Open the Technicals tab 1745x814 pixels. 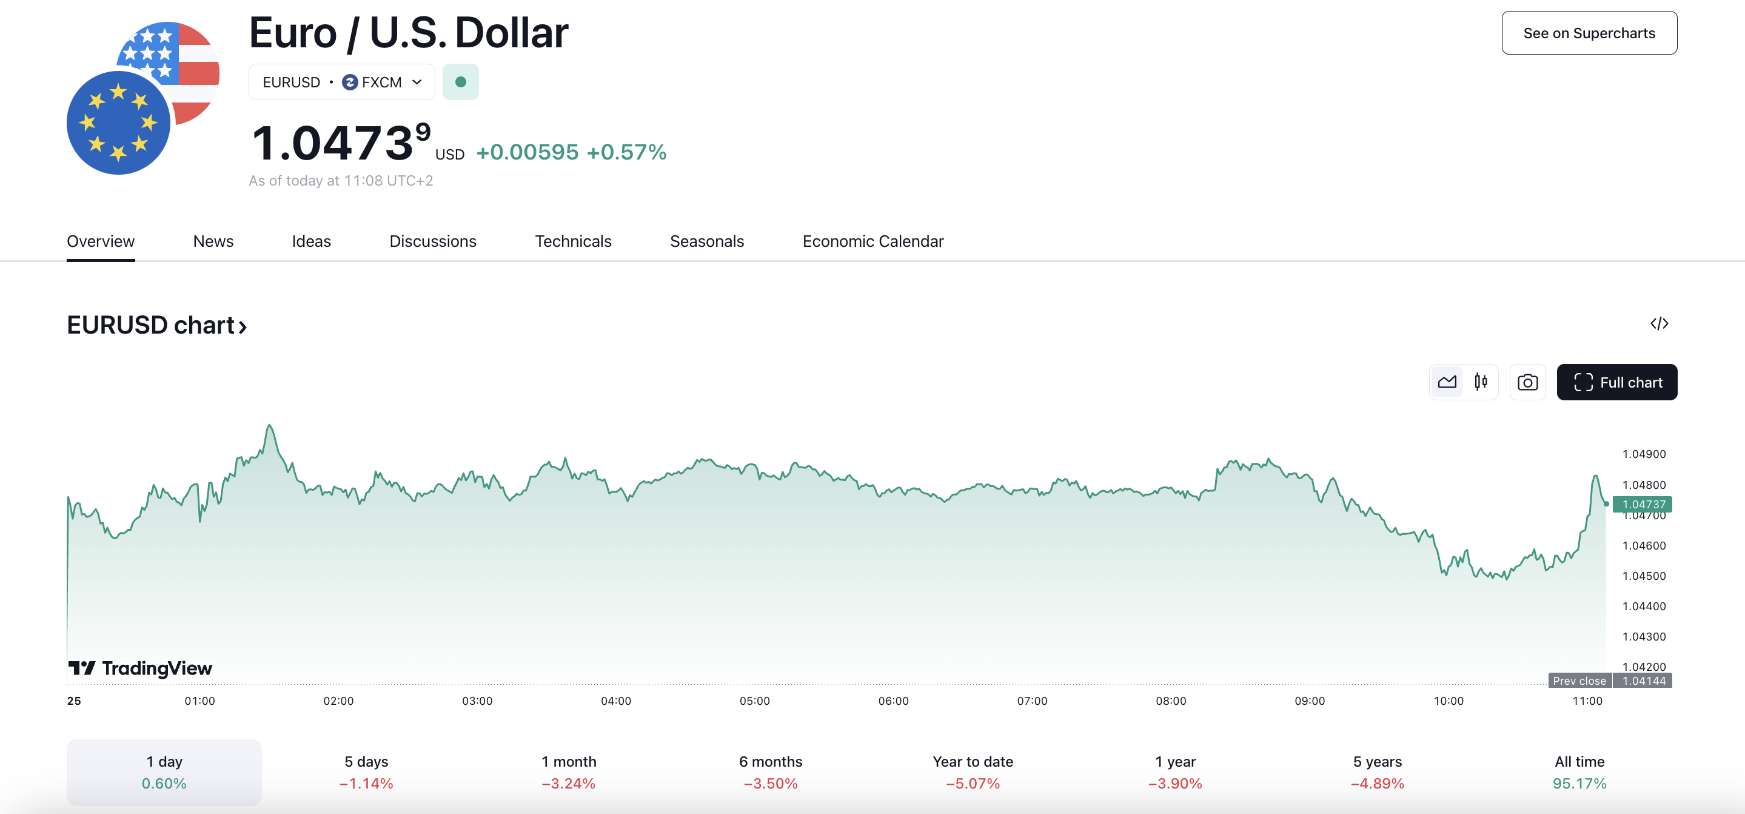tap(573, 241)
